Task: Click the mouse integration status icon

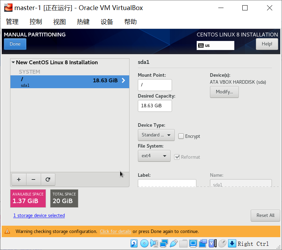Action: [x=222, y=243]
